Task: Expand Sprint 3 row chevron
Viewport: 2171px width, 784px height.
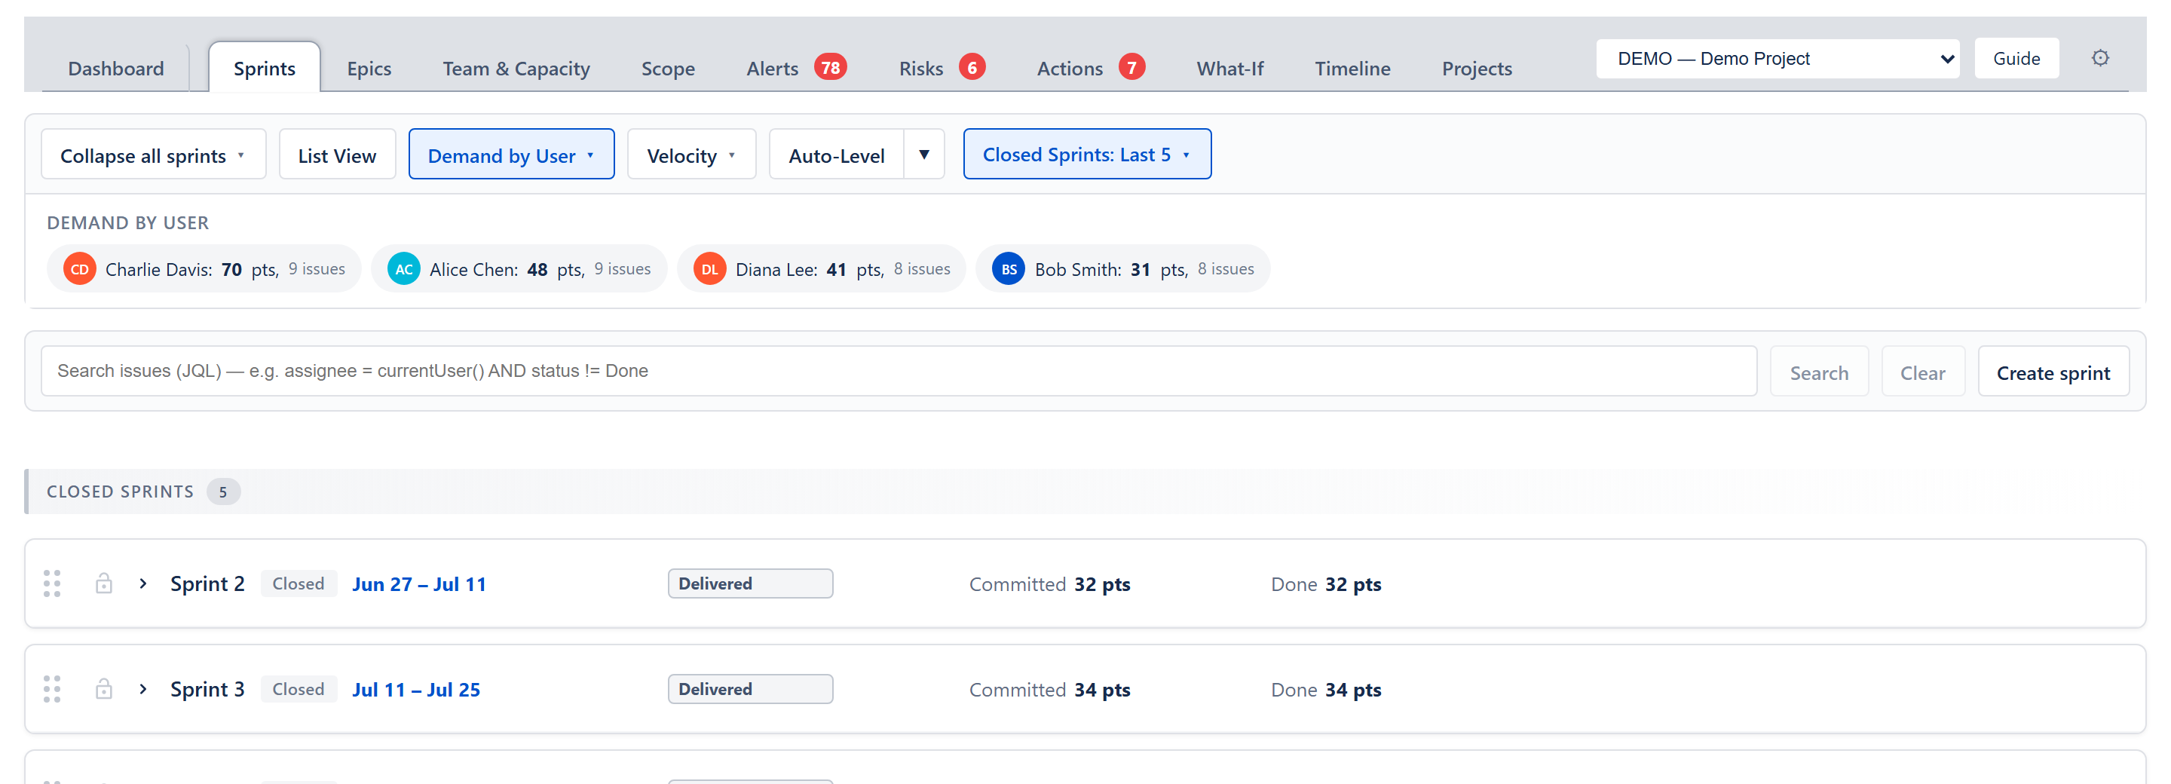Action: point(143,689)
